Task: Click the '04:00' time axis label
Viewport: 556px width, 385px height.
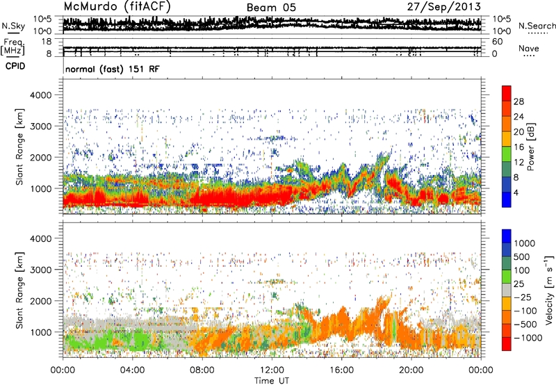Action: tap(133, 370)
